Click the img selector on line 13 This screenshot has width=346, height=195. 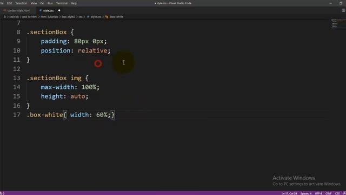(76, 78)
